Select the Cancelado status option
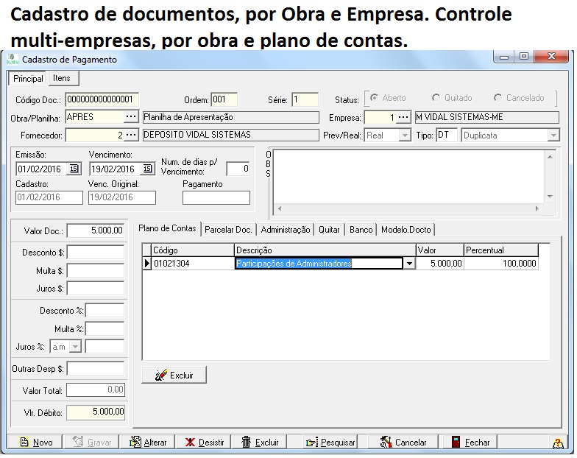Image resolution: width=577 pixels, height=458 pixels. coord(498,98)
